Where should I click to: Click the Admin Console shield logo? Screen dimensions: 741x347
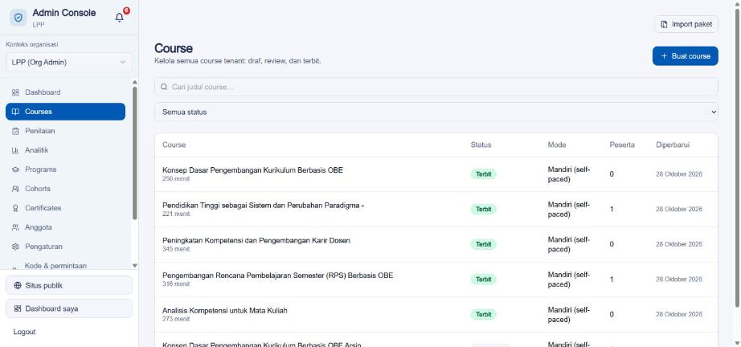click(x=18, y=18)
